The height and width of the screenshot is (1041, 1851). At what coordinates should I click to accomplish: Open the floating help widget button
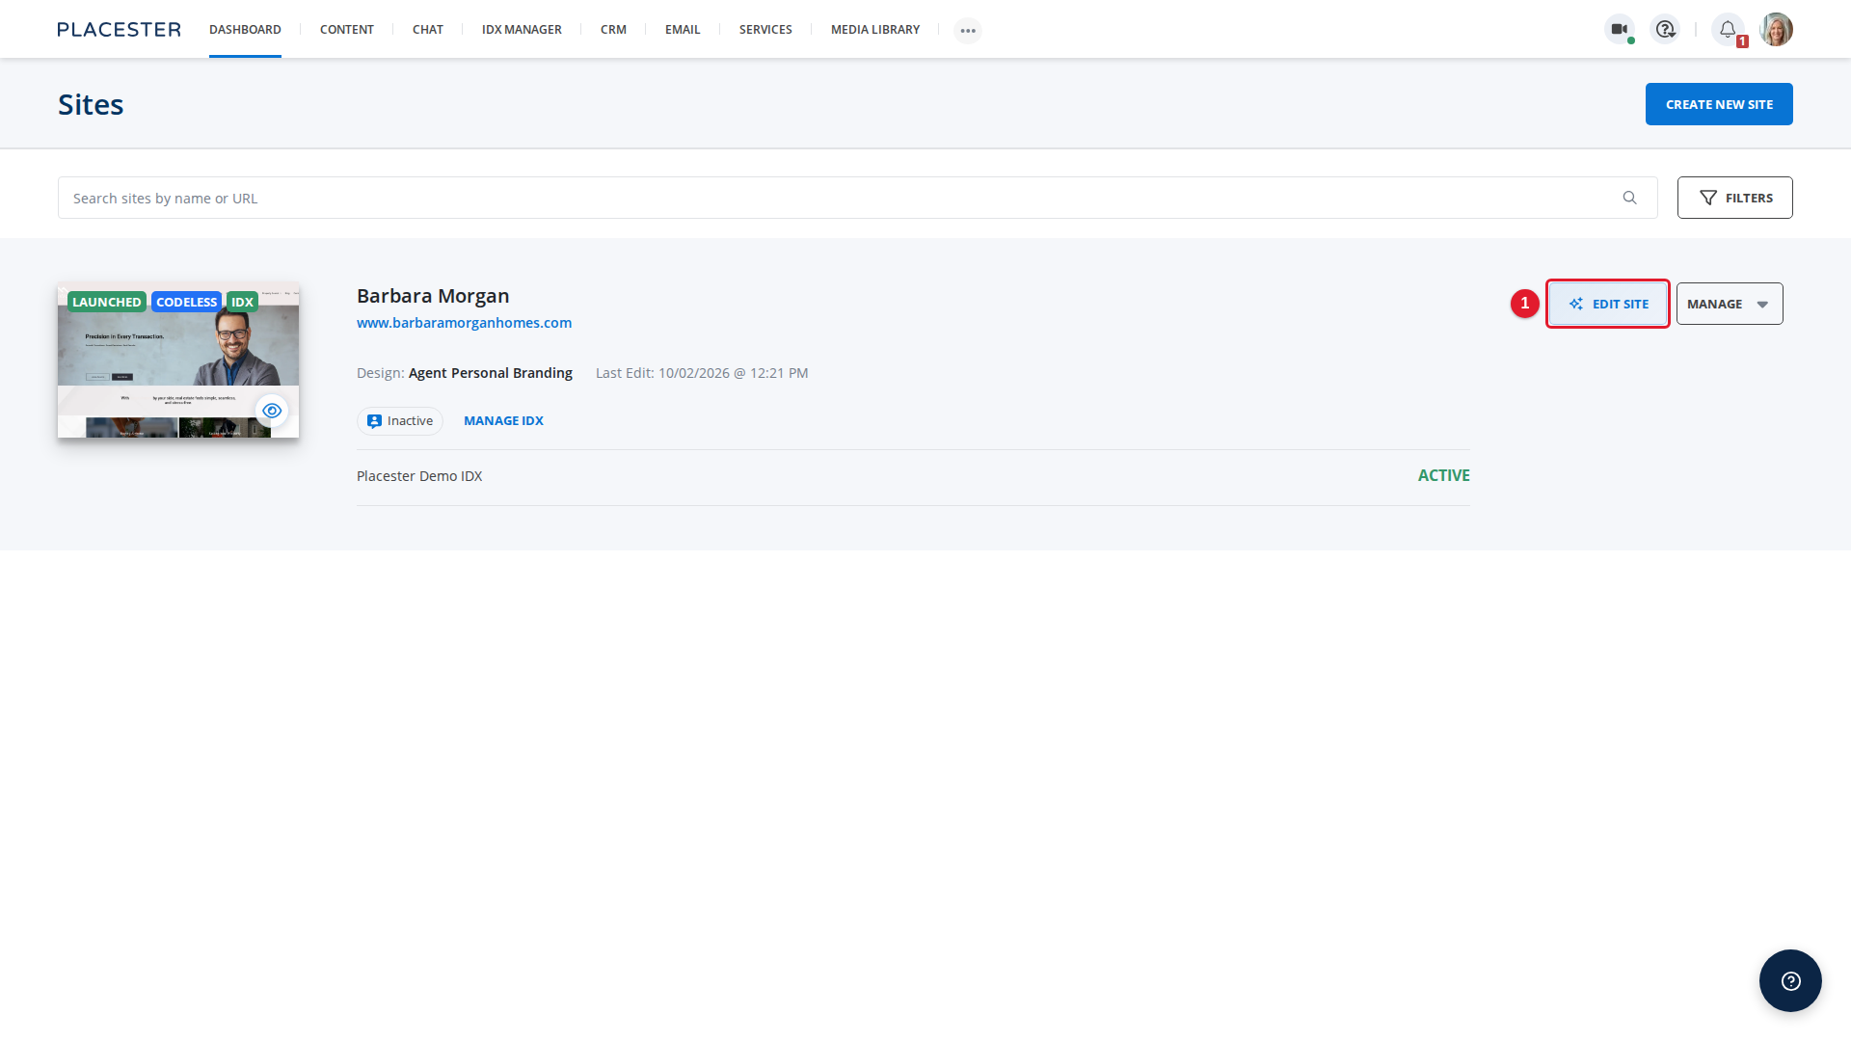(x=1790, y=980)
